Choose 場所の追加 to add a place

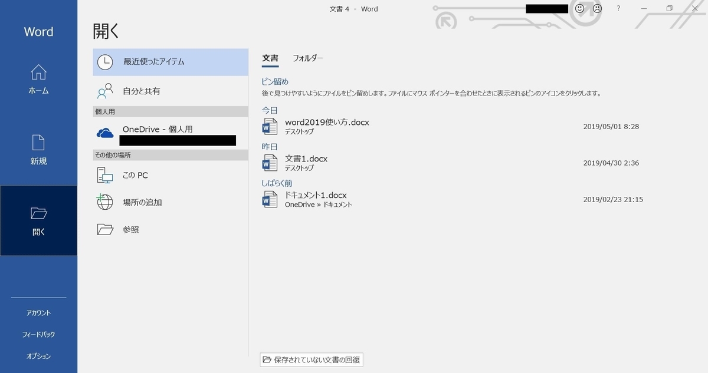tap(171, 202)
